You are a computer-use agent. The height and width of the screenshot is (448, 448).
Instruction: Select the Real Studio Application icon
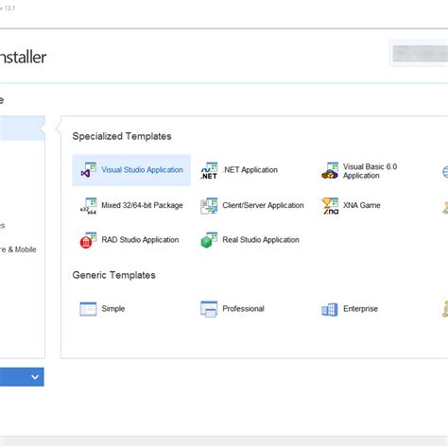[x=209, y=240]
